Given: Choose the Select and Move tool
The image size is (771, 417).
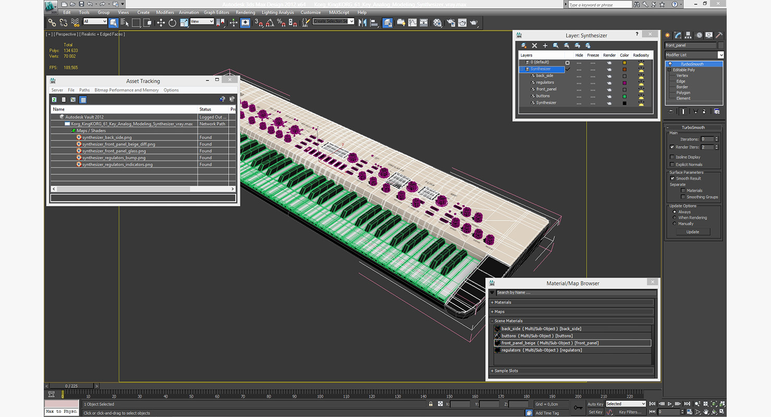Looking at the screenshot, I should pyautogui.click(x=160, y=22).
